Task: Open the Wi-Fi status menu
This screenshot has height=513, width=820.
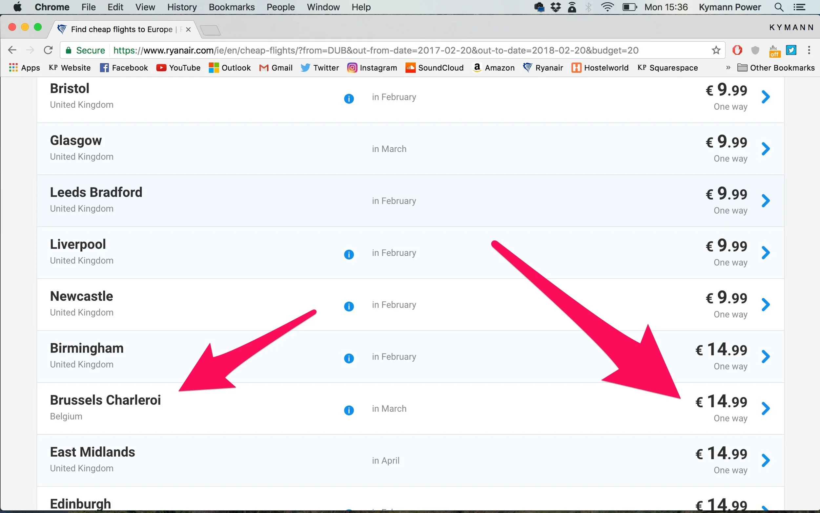Action: point(607,7)
